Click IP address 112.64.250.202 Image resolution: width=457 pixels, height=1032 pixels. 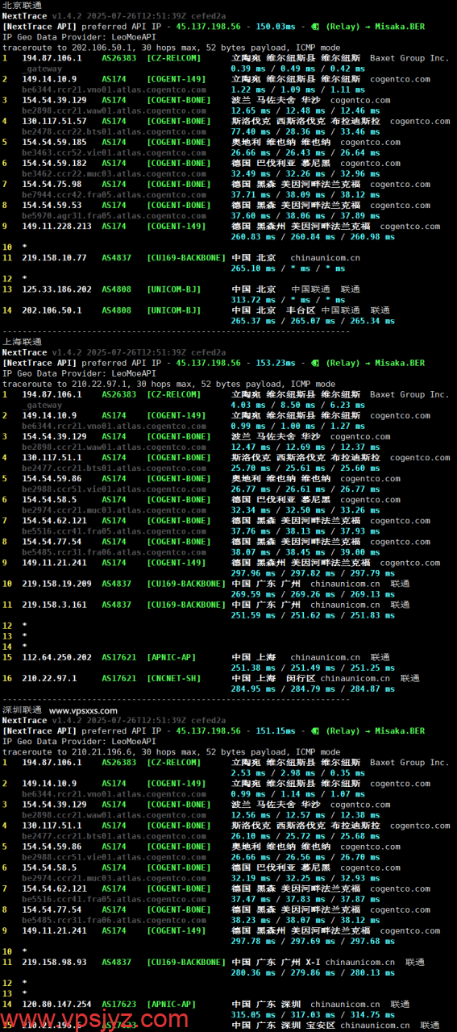pyautogui.click(x=56, y=657)
